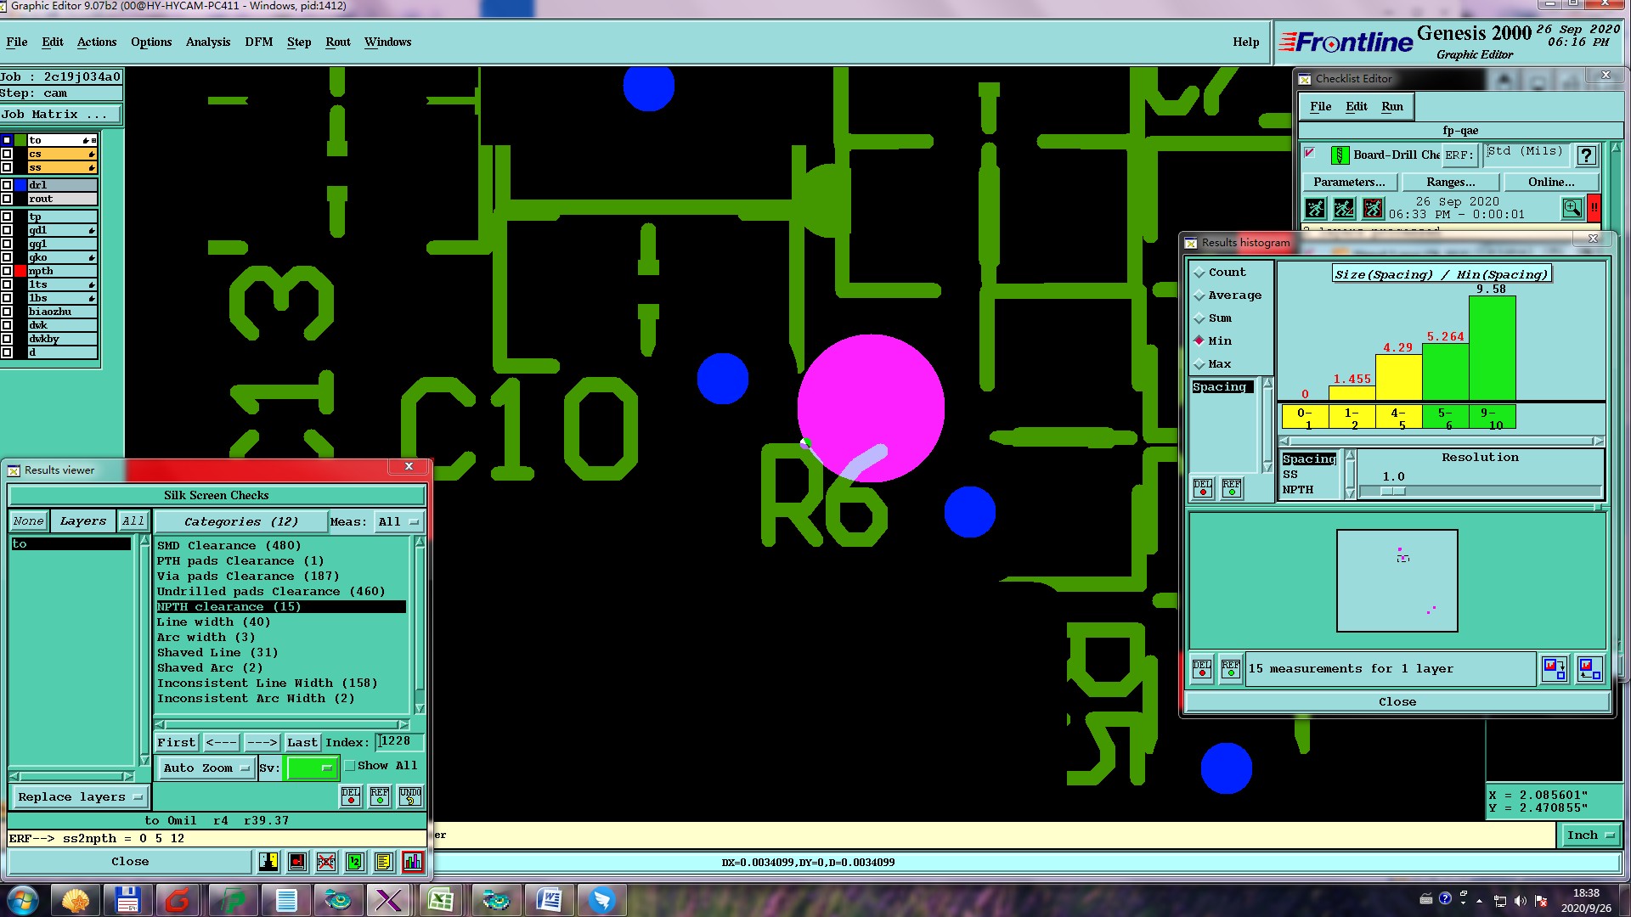Click the UNDO icon in Results viewer
Image resolution: width=1631 pixels, height=917 pixels.
(410, 796)
